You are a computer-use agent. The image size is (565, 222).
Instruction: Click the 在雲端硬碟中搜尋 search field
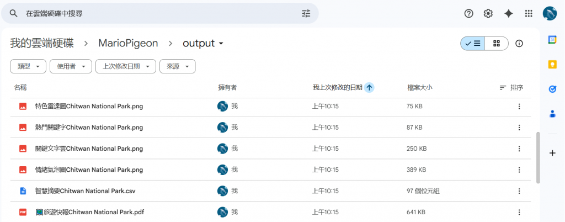pyautogui.click(x=159, y=14)
